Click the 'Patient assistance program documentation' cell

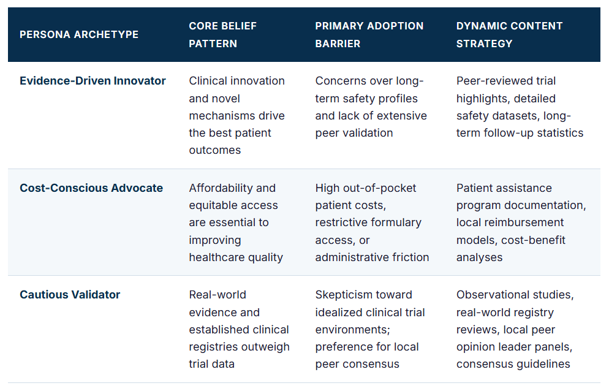[521, 222]
